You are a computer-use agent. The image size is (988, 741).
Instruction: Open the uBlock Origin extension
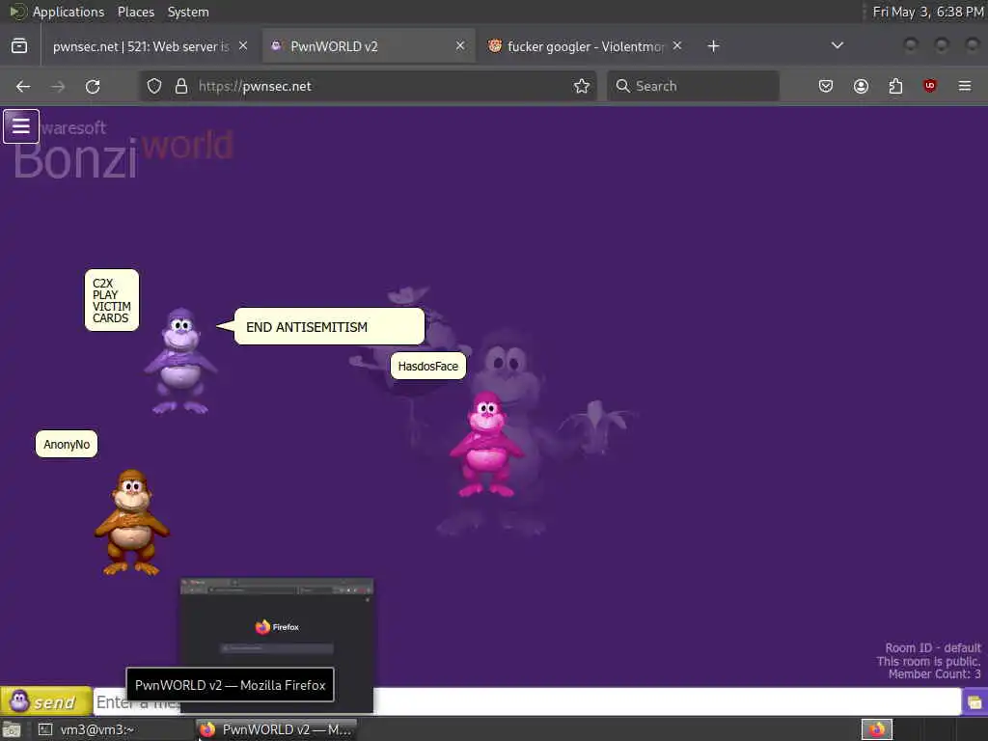click(930, 86)
